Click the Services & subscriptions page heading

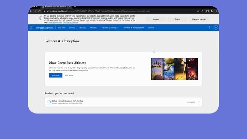click(63, 41)
